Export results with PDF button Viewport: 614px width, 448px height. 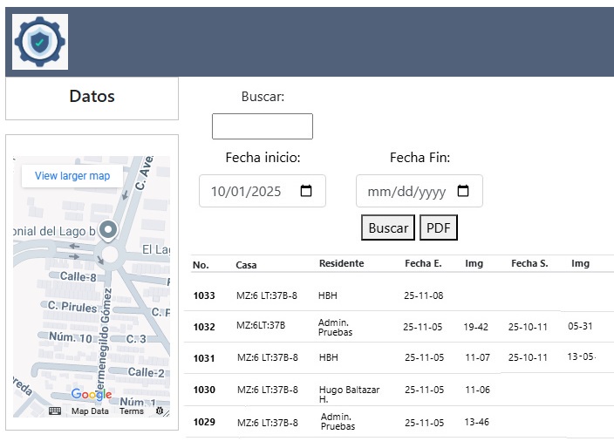439,228
